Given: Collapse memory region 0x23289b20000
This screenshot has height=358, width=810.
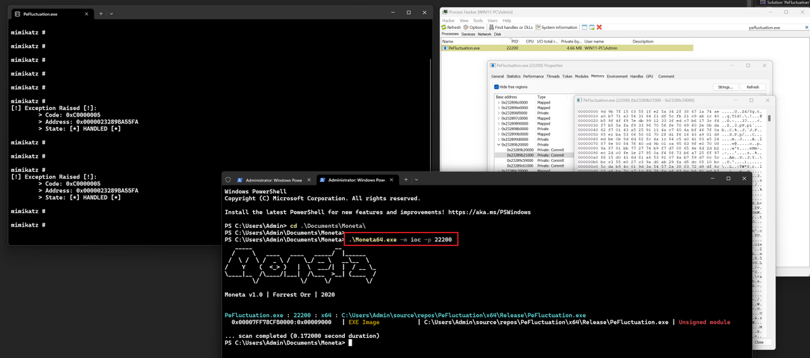Looking at the screenshot, I should point(498,144).
